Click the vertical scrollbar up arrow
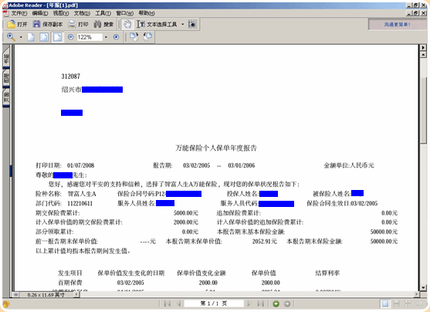The width and height of the screenshot is (430, 312). [423, 55]
